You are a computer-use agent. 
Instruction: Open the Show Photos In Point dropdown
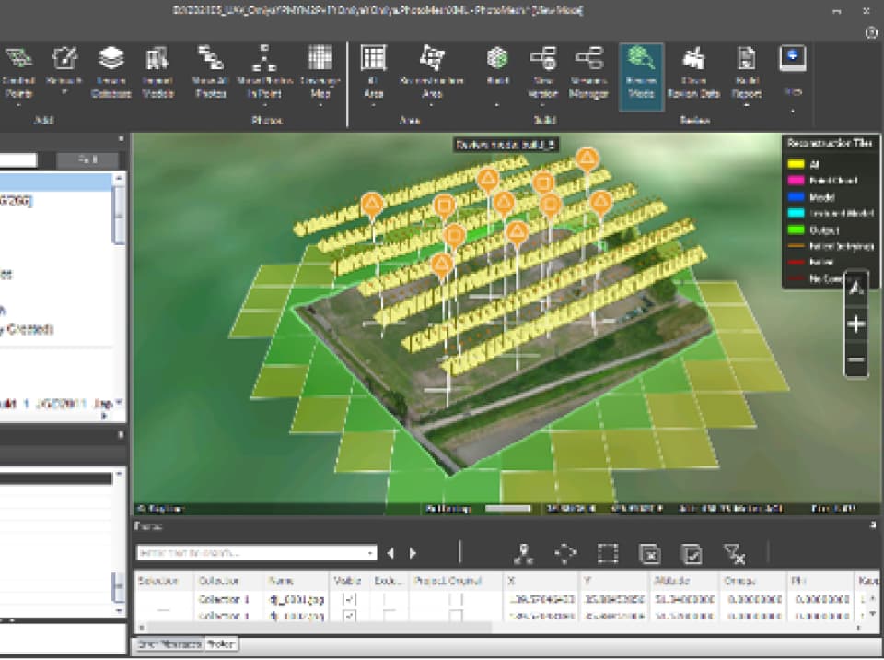[264, 105]
